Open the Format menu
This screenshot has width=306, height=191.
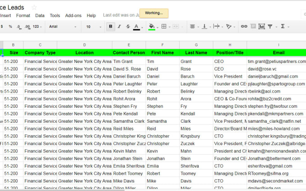(23, 16)
